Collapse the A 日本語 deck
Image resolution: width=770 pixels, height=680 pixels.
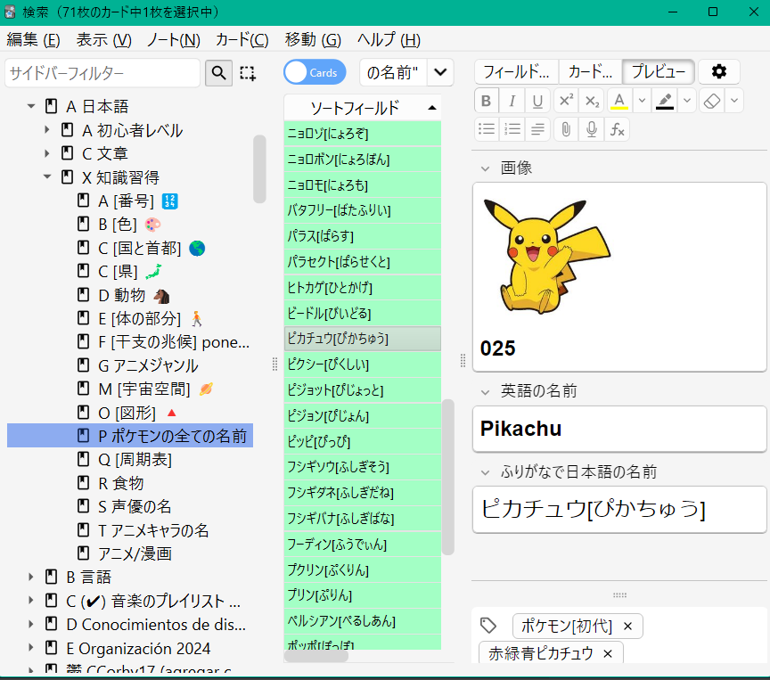click(31, 106)
